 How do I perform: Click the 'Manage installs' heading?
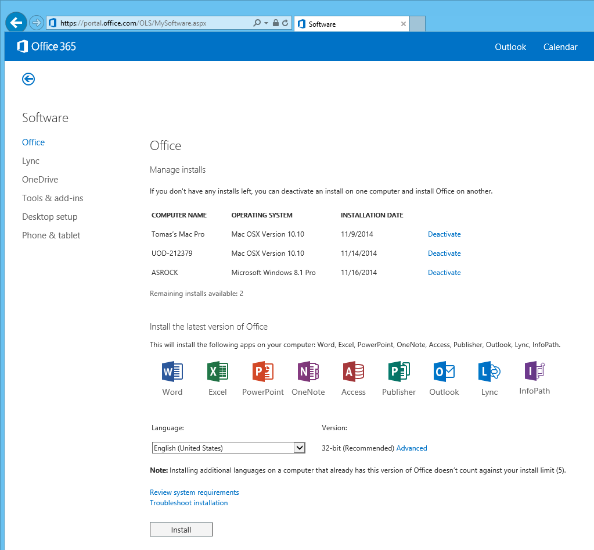click(178, 170)
